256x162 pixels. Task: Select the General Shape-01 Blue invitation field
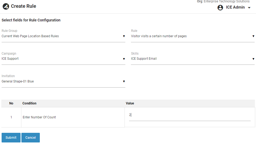coord(61,81)
